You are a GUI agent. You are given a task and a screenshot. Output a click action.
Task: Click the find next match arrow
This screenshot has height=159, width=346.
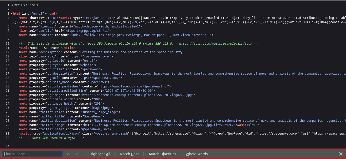coord(76,154)
